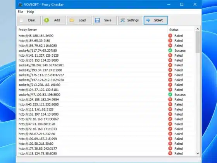Start proxy checking with Start button

tap(155, 20)
